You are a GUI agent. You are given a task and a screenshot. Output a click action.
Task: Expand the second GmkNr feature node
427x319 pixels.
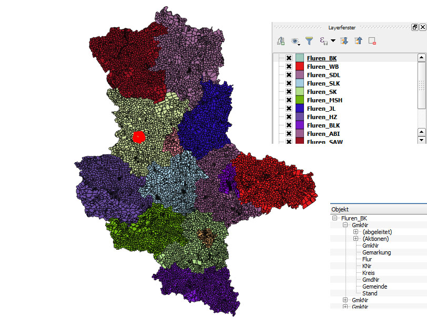click(345, 300)
